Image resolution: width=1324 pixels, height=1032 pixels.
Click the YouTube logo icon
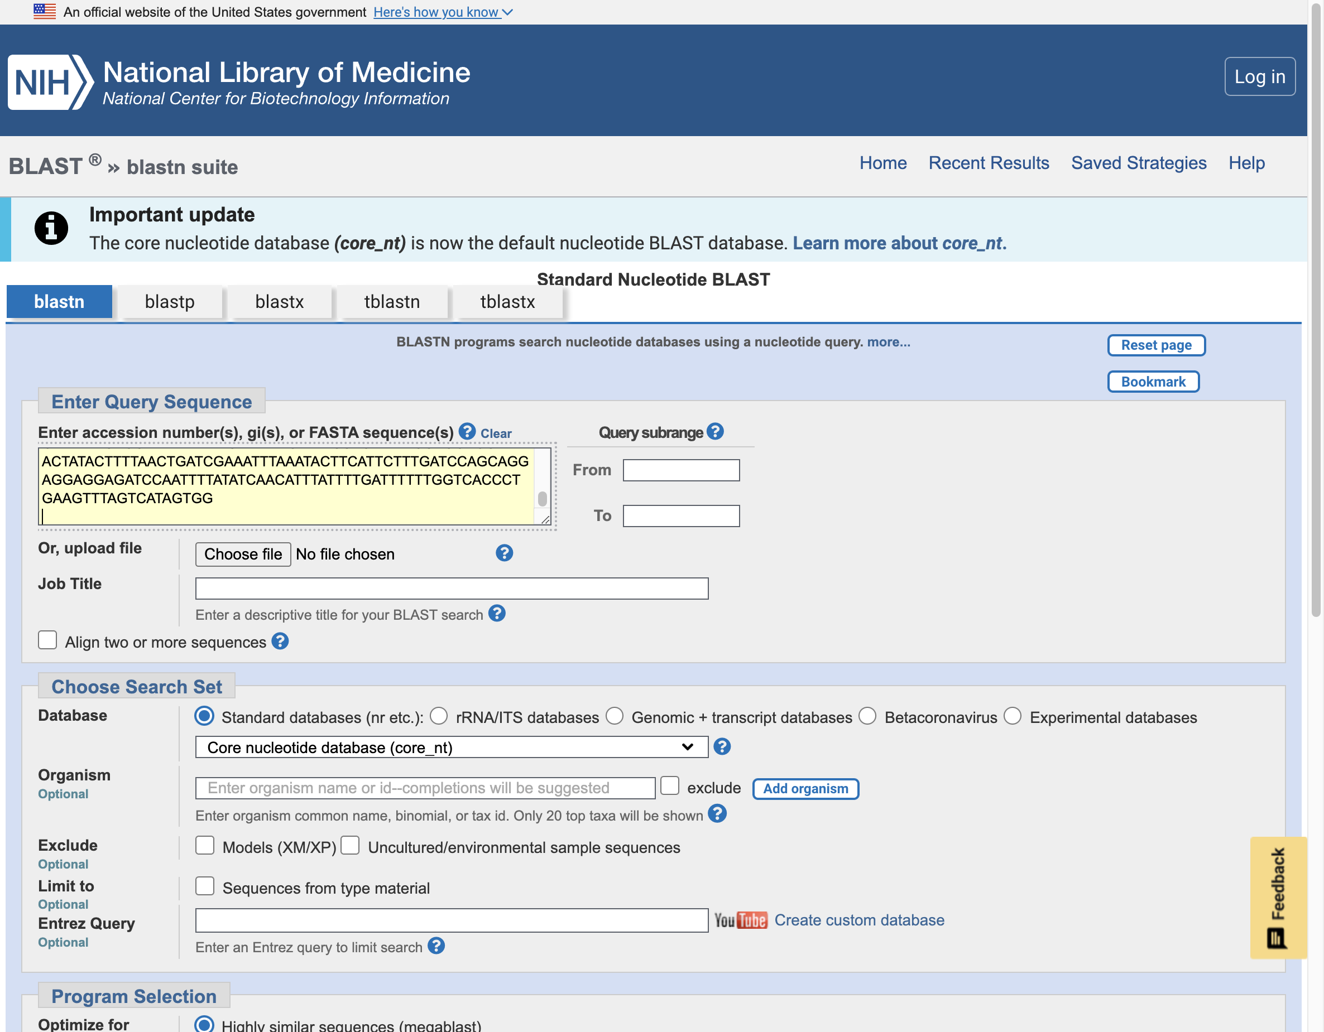(x=741, y=920)
